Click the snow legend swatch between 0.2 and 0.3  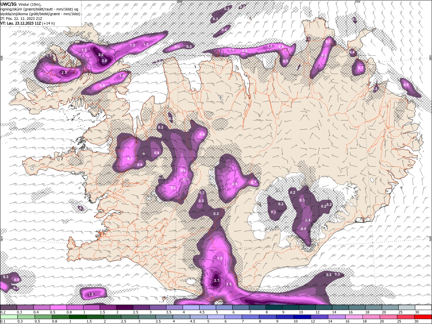click(8, 307)
